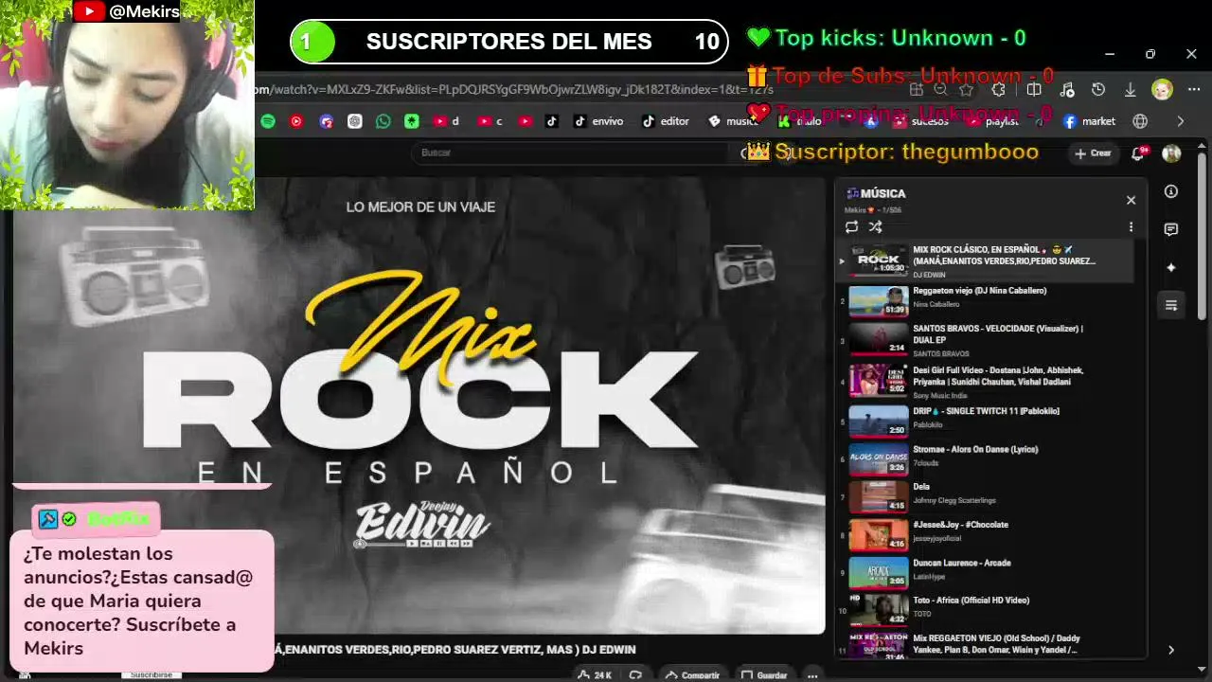Click the browser zoom magnifier icon
Screen dimensions: 1212x682
point(940,90)
